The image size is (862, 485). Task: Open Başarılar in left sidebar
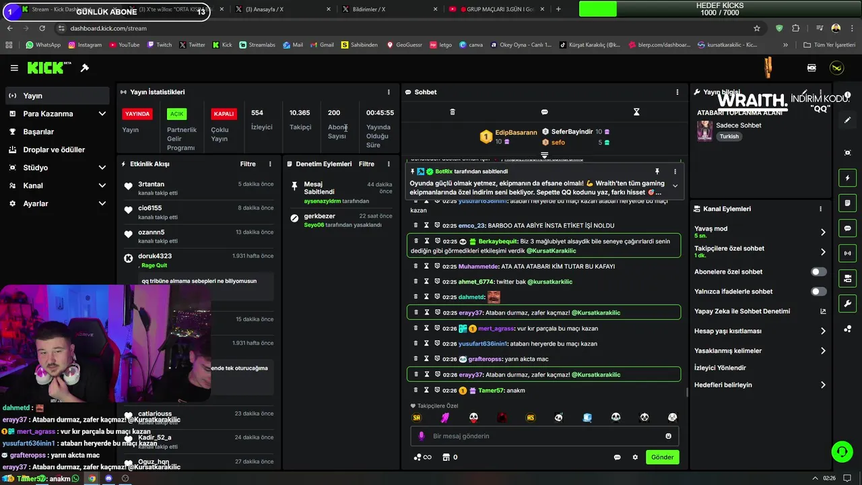[57, 131]
